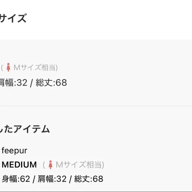
Task: Click 総丈:68 in the feepur item
Action: point(89,179)
